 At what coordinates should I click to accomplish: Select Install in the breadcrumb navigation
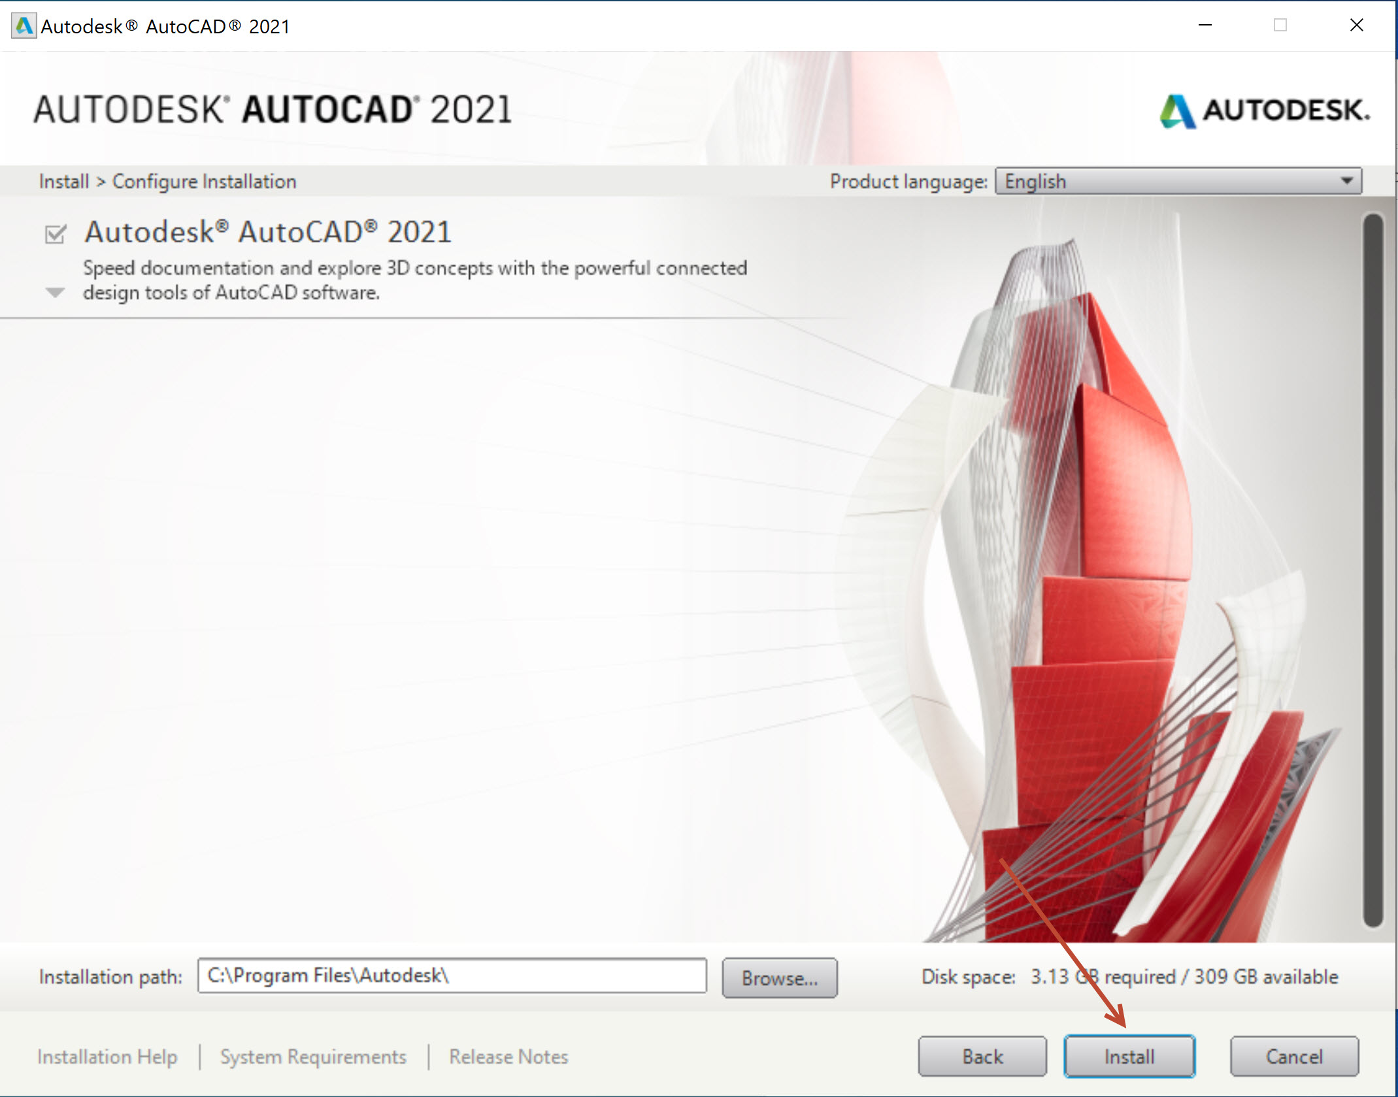pyautogui.click(x=63, y=181)
